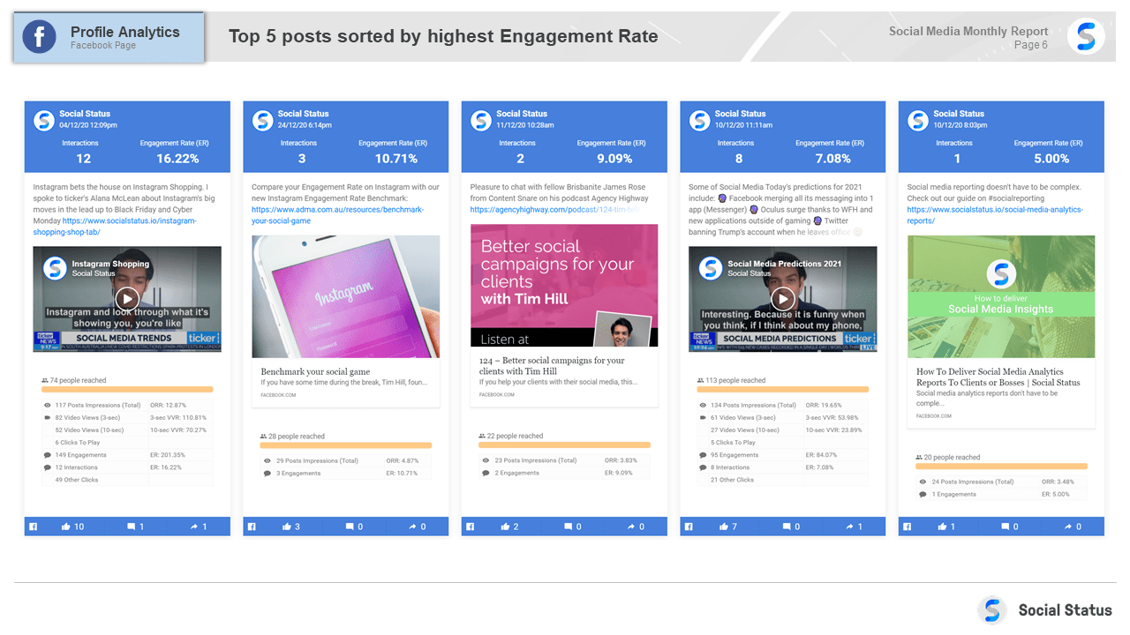Click comments icon on the 16.22% ER card footer
The width and height of the screenshot is (1130, 635).
click(132, 527)
